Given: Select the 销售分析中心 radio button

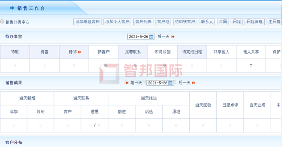Looking at the screenshot, I should pos(2,22).
